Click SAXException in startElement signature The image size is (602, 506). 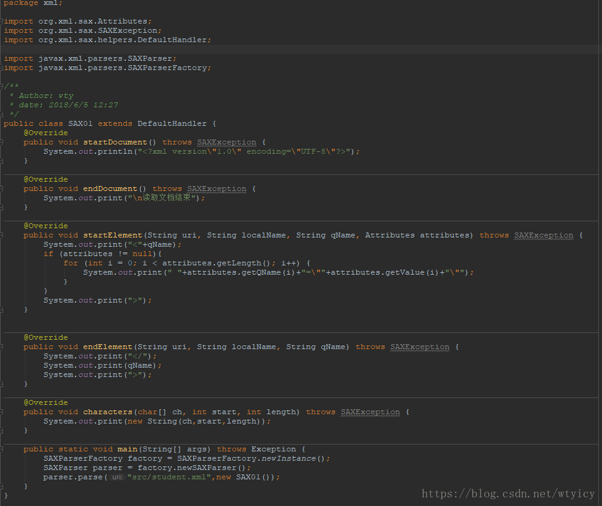point(544,235)
